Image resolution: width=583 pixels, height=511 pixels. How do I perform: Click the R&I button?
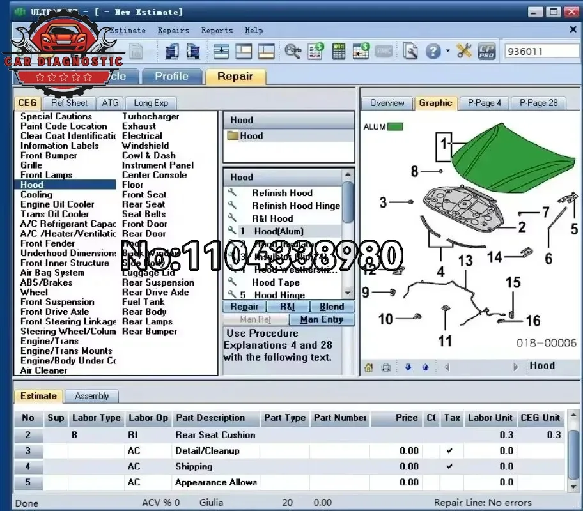coord(288,307)
